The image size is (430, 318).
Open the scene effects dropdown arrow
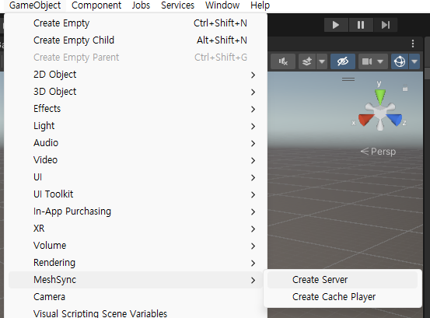click(322, 61)
